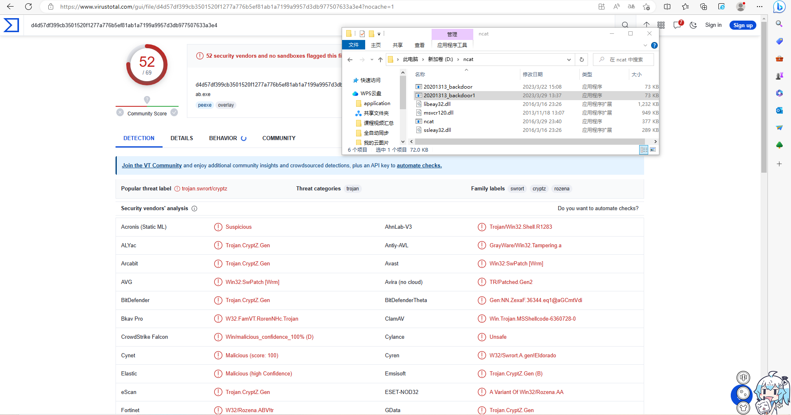
Task: Open the Edge profile avatar
Action: click(x=741, y=7)
